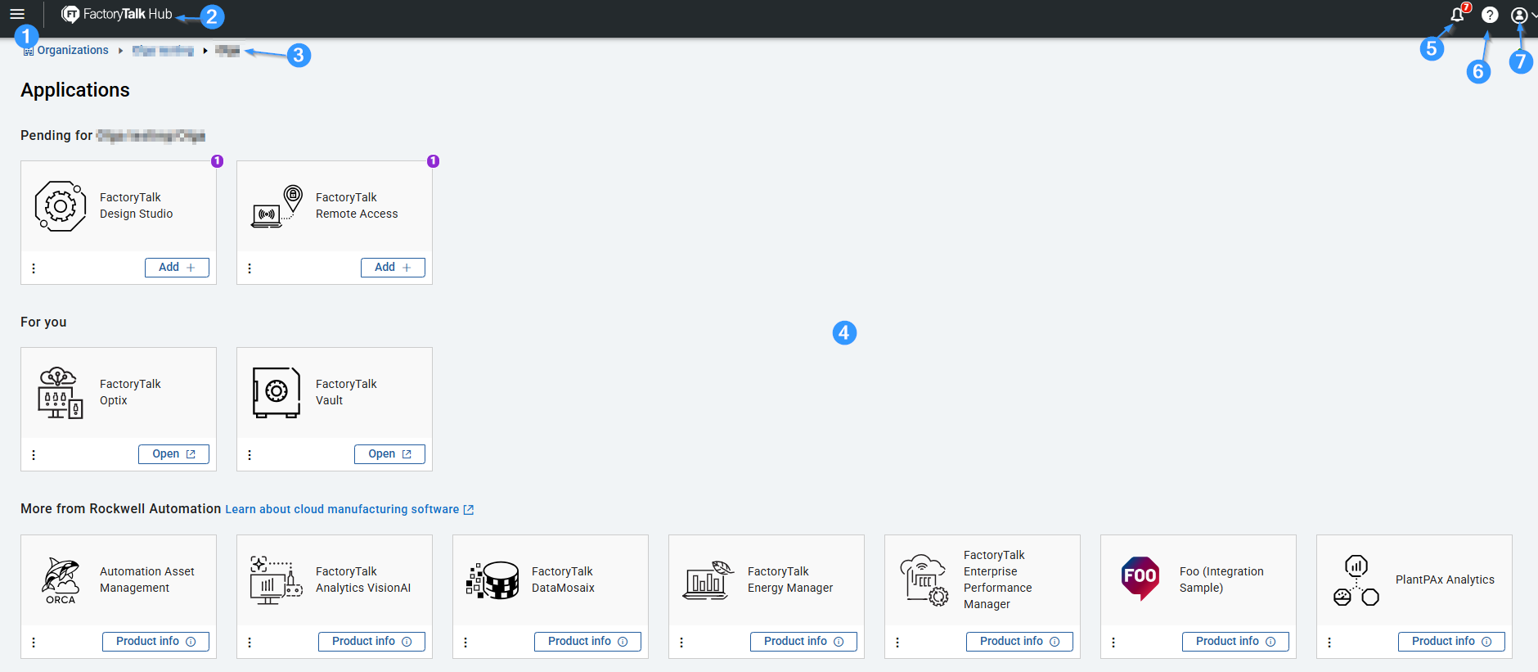
Task: Expand options menu on FactoryTalk Design Studio card
Action: (34, 268)
